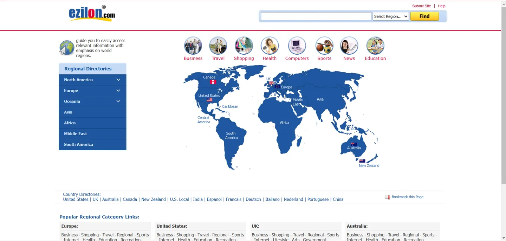Expand Oceania directory chevron
The image size is (506, 241).
click(118, 102)
